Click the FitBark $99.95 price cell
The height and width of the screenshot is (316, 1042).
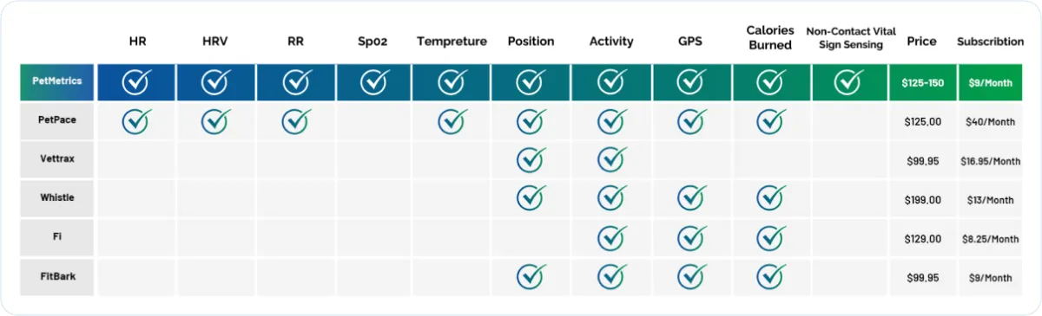pos(921,278)
